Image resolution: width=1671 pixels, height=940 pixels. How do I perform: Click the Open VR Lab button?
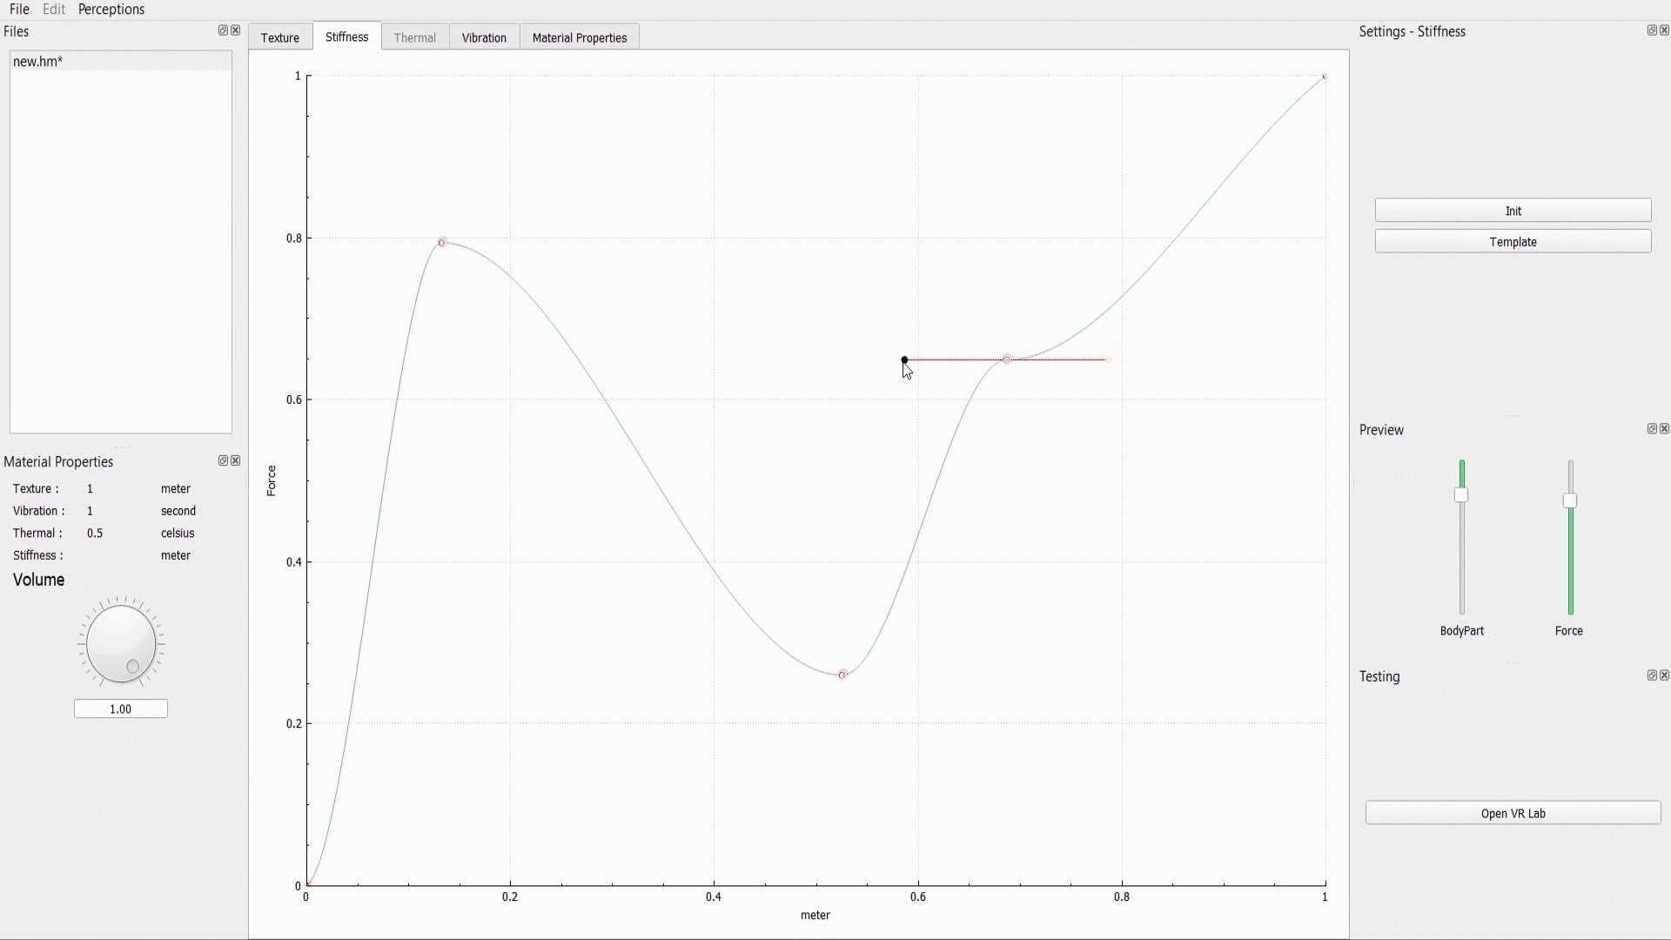tap(1513, 813)
